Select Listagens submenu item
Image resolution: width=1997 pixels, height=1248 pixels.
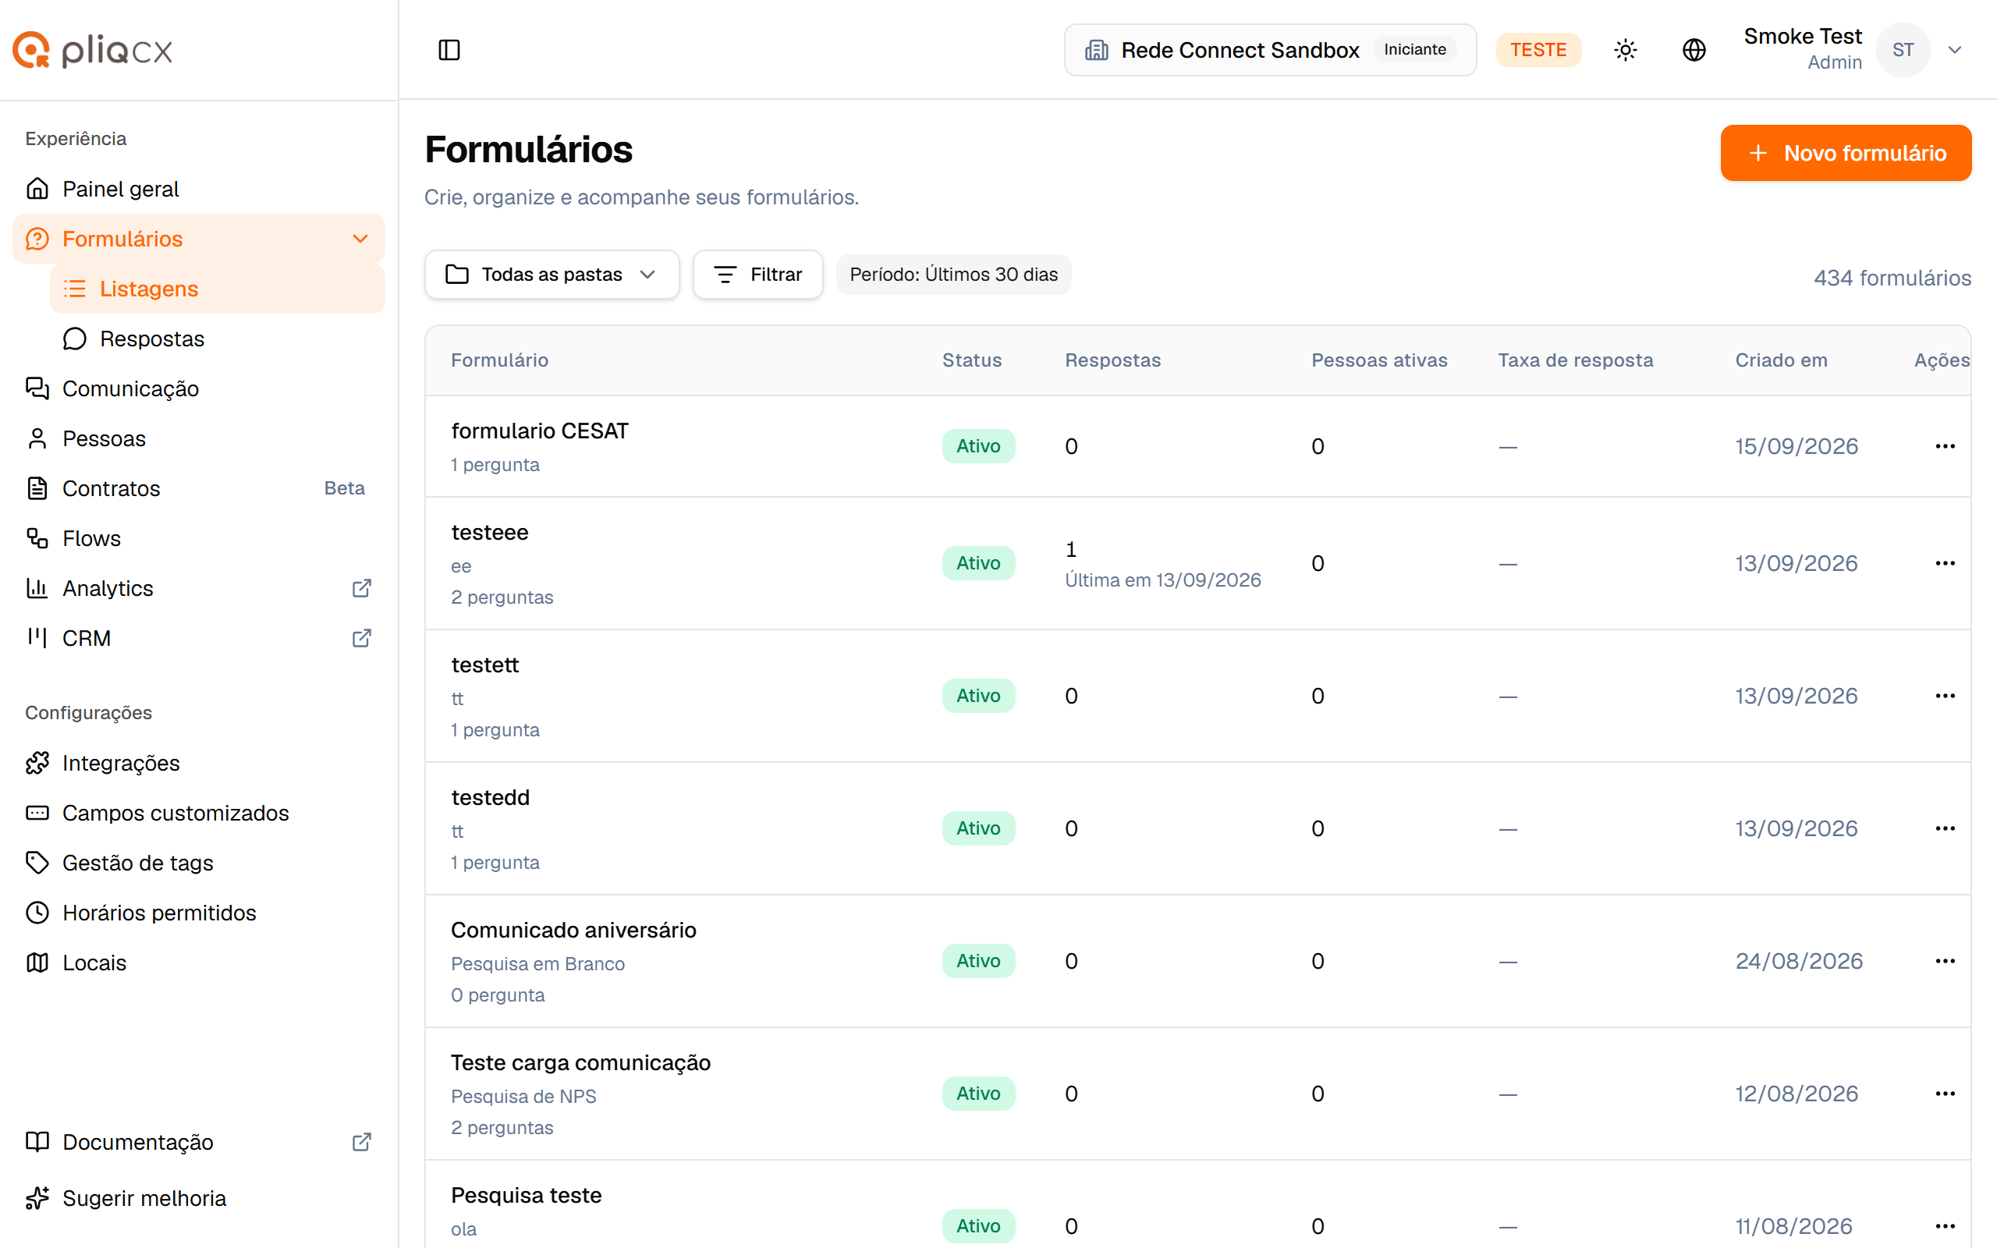coord(217,289)
